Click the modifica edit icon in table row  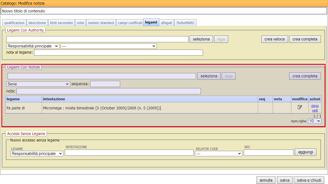click(299, 107)
